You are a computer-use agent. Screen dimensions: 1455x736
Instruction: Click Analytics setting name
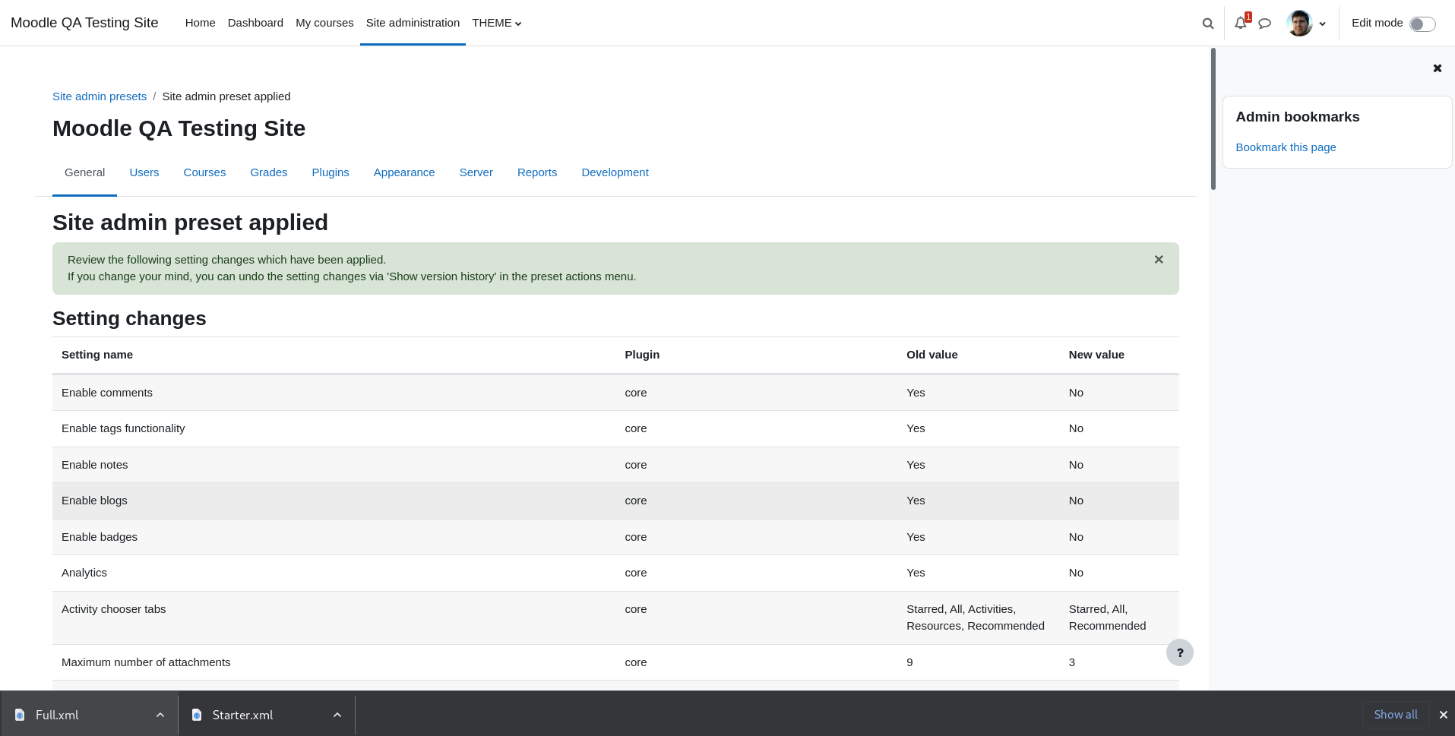84,573
